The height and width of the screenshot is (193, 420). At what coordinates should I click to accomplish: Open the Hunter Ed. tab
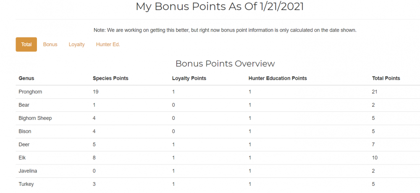point(108,45)
